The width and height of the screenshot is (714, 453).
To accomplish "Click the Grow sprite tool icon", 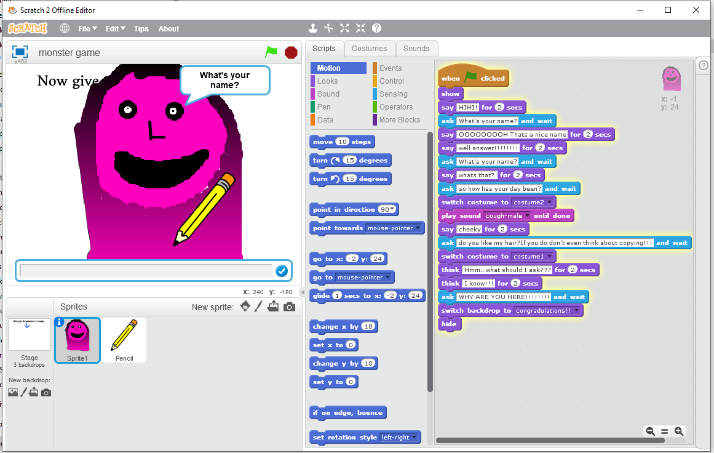I will (344, 28).
